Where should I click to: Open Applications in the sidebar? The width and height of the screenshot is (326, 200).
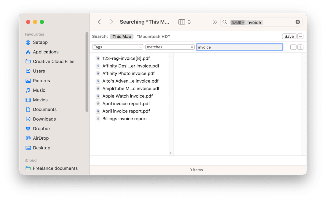(46, 52)
